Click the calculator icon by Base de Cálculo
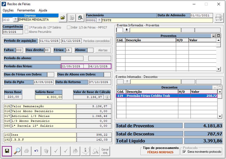Screen dimensions: 226x159 107,97
